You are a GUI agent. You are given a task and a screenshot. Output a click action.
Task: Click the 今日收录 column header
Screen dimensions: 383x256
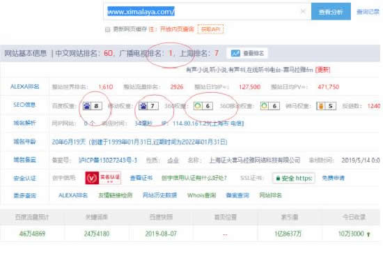coord(354,217)
